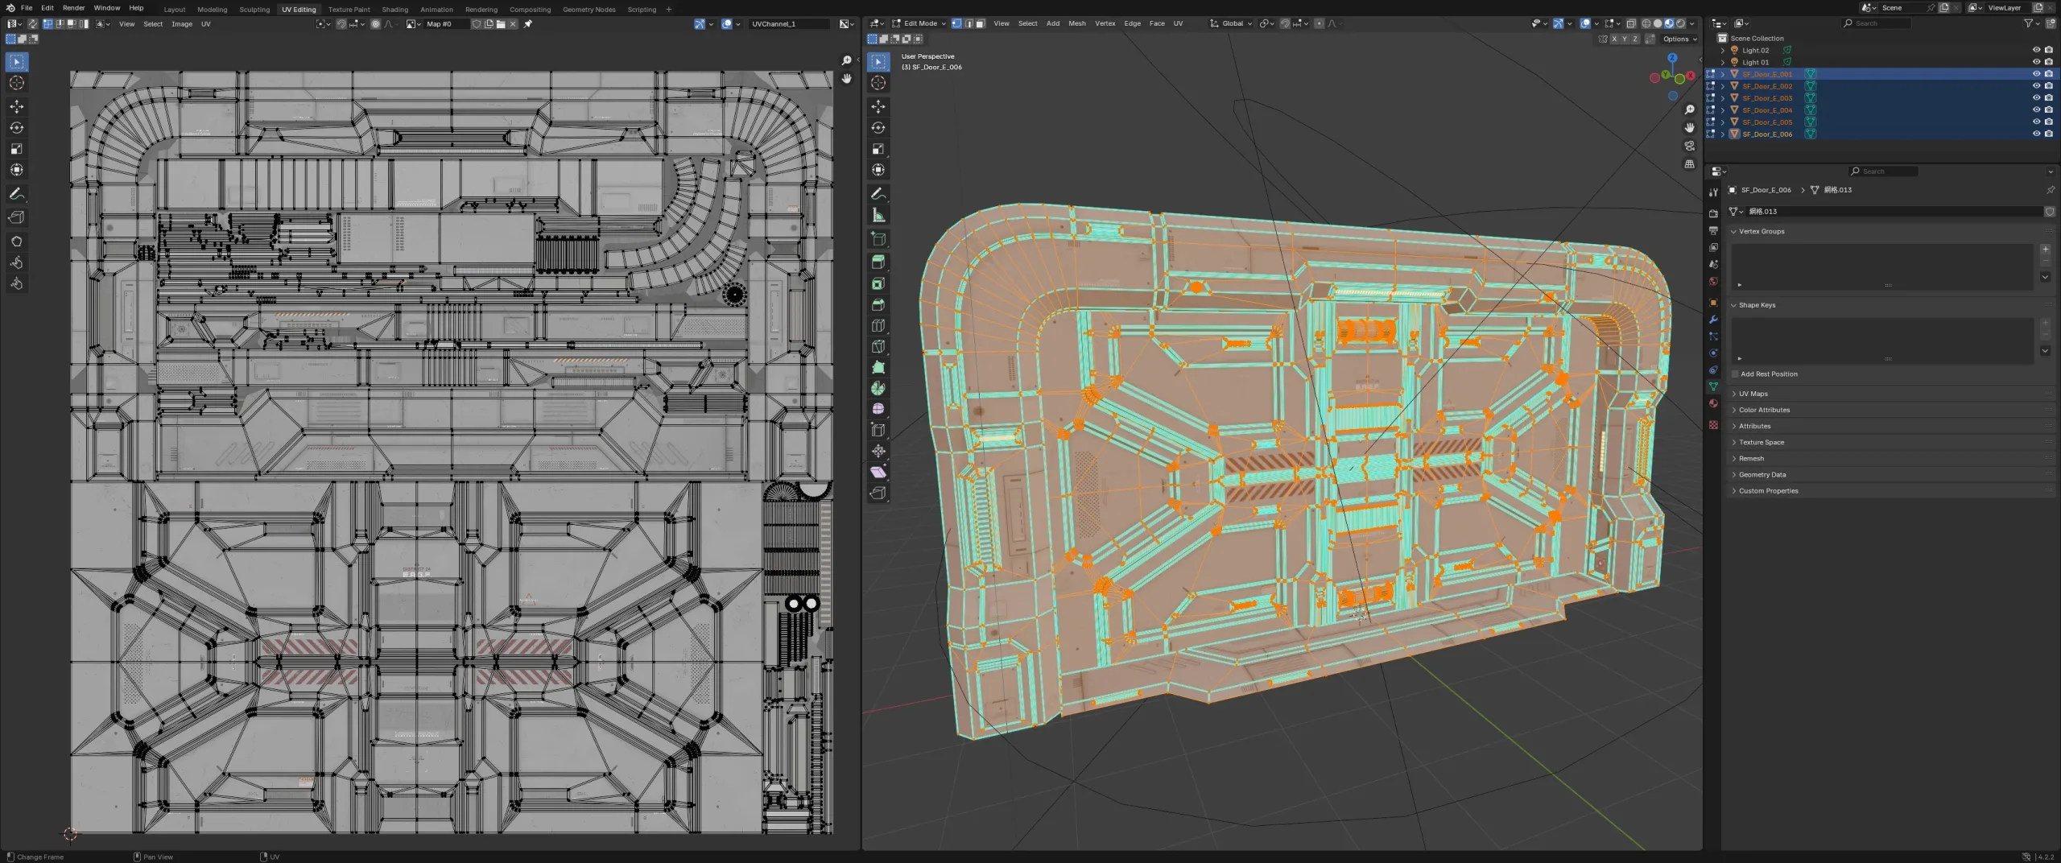Viewport: 2061px width, 863px height.
Task: Open the Mesh menu in 3D viewport
Action: coord(1076,23)
